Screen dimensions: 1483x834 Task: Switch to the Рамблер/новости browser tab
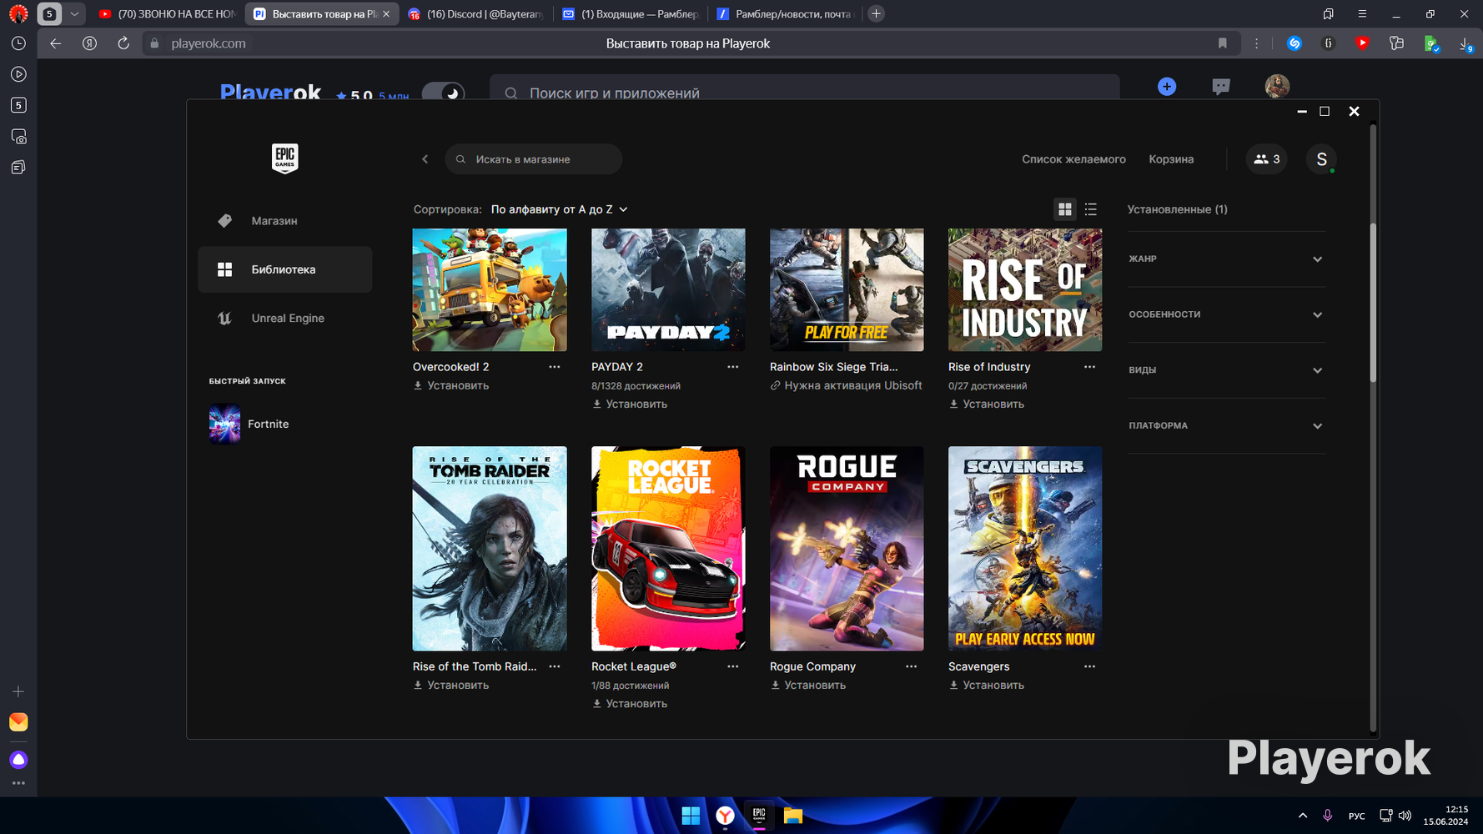point(785,14)
